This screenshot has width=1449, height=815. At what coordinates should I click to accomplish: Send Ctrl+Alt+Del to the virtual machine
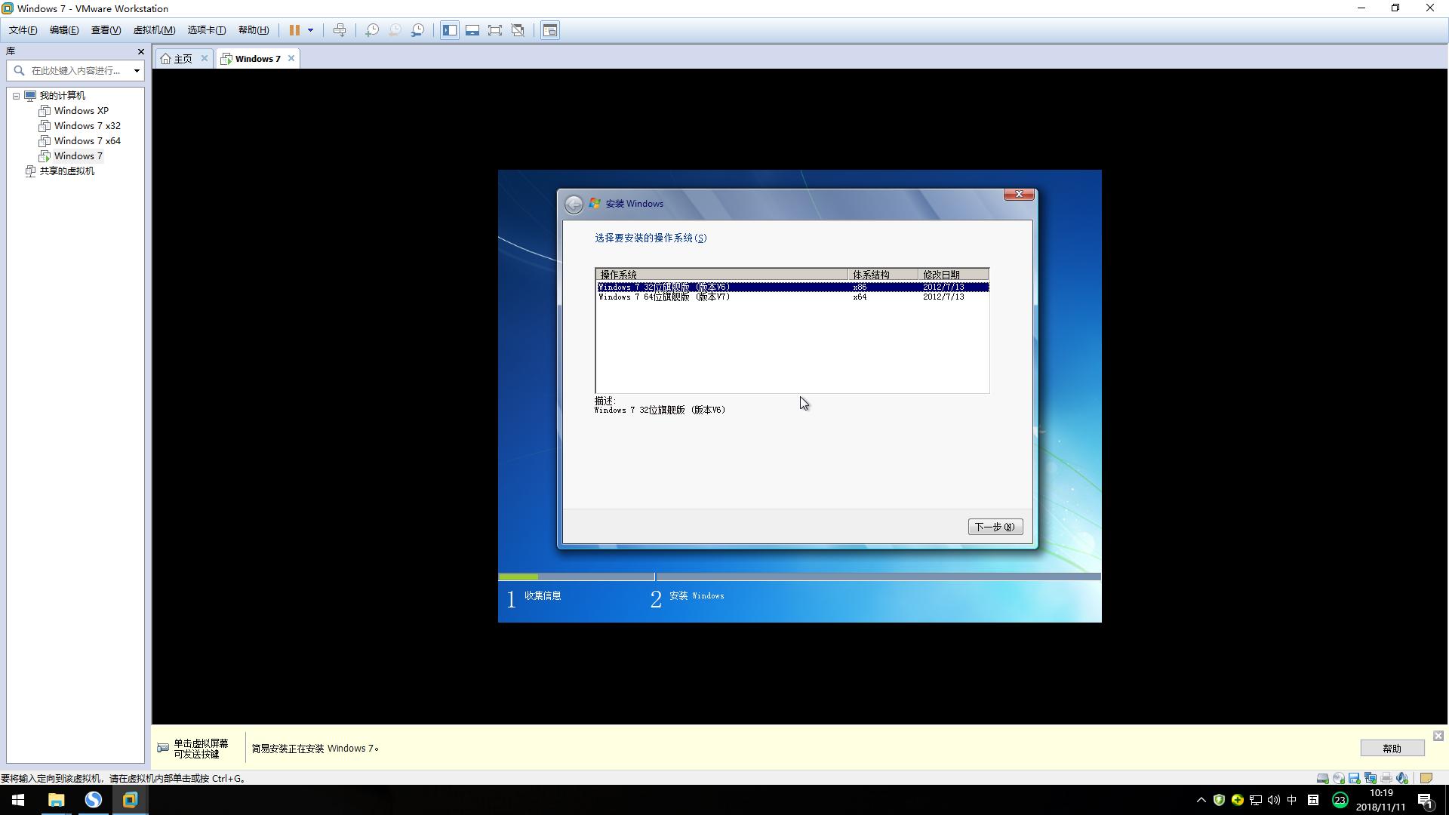pos(340,30)
